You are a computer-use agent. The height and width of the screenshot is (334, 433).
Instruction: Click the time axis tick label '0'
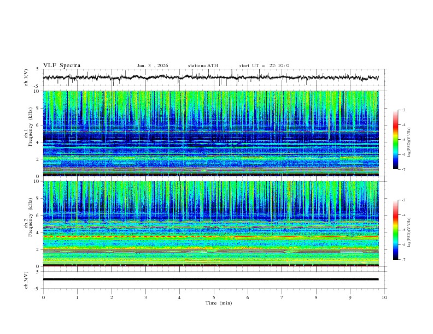[x=43, y=297]
